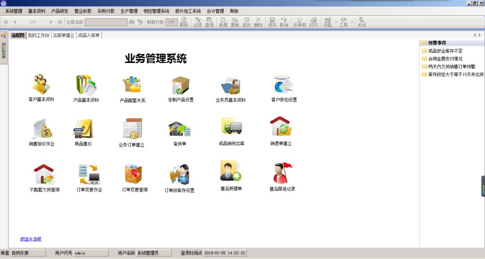Click the 保存 save toolbar icon
This screenshot has height=259, width=485.
[x=272, y=22]
